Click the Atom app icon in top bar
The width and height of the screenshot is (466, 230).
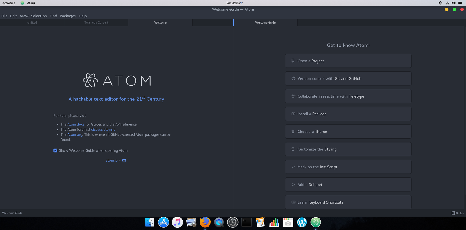coord(22,3)
